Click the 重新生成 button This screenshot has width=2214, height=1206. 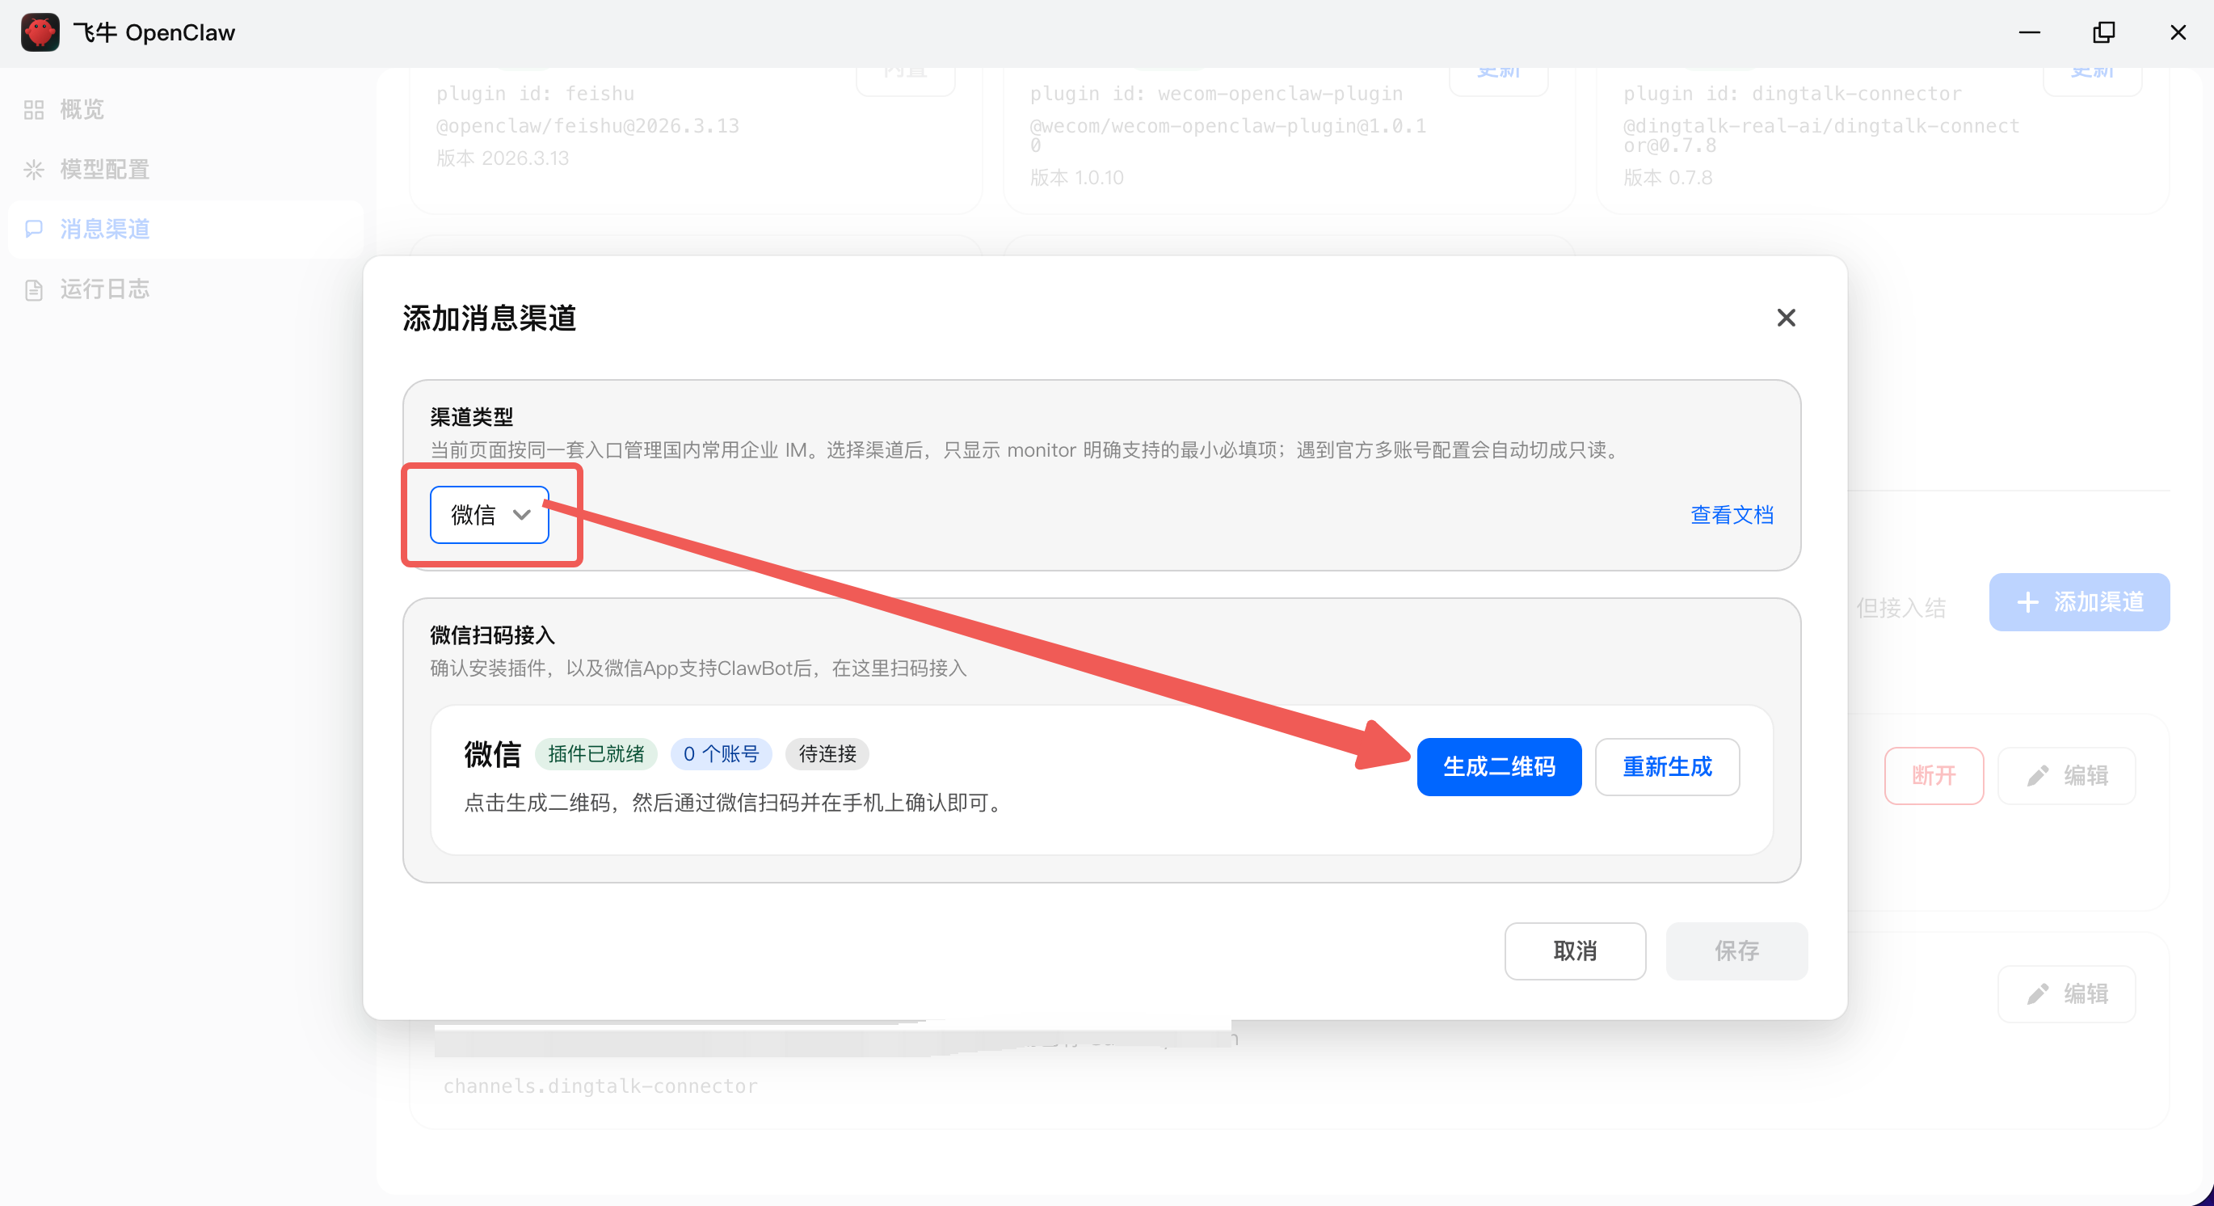tap(1666, 767)
